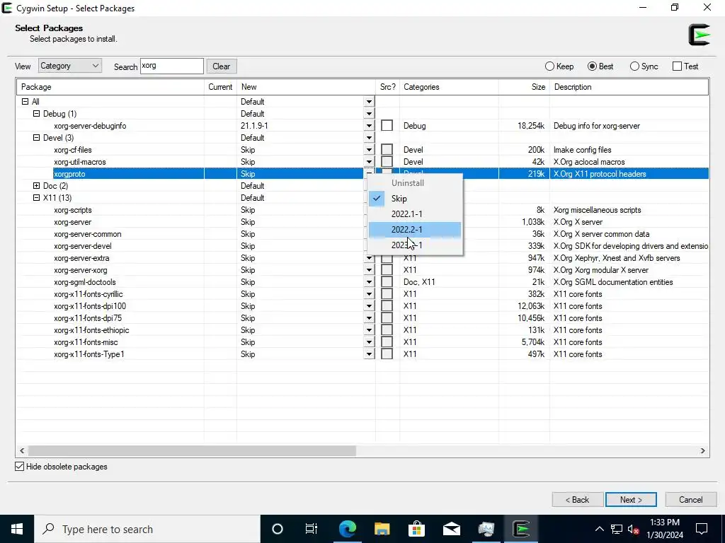Proceed with the Next button
Viewport: 725px width, 543px height.
click(x=631, y=500)
